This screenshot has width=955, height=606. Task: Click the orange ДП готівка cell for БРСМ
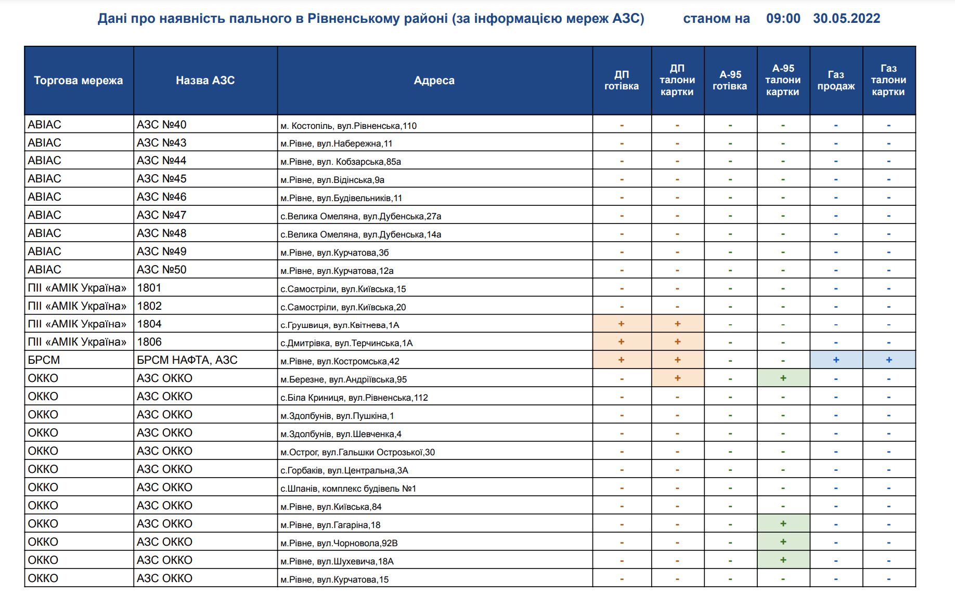click(x=621, y=360)
